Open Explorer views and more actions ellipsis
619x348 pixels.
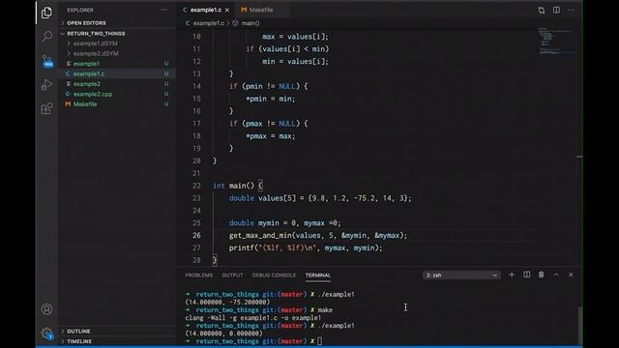163,10
